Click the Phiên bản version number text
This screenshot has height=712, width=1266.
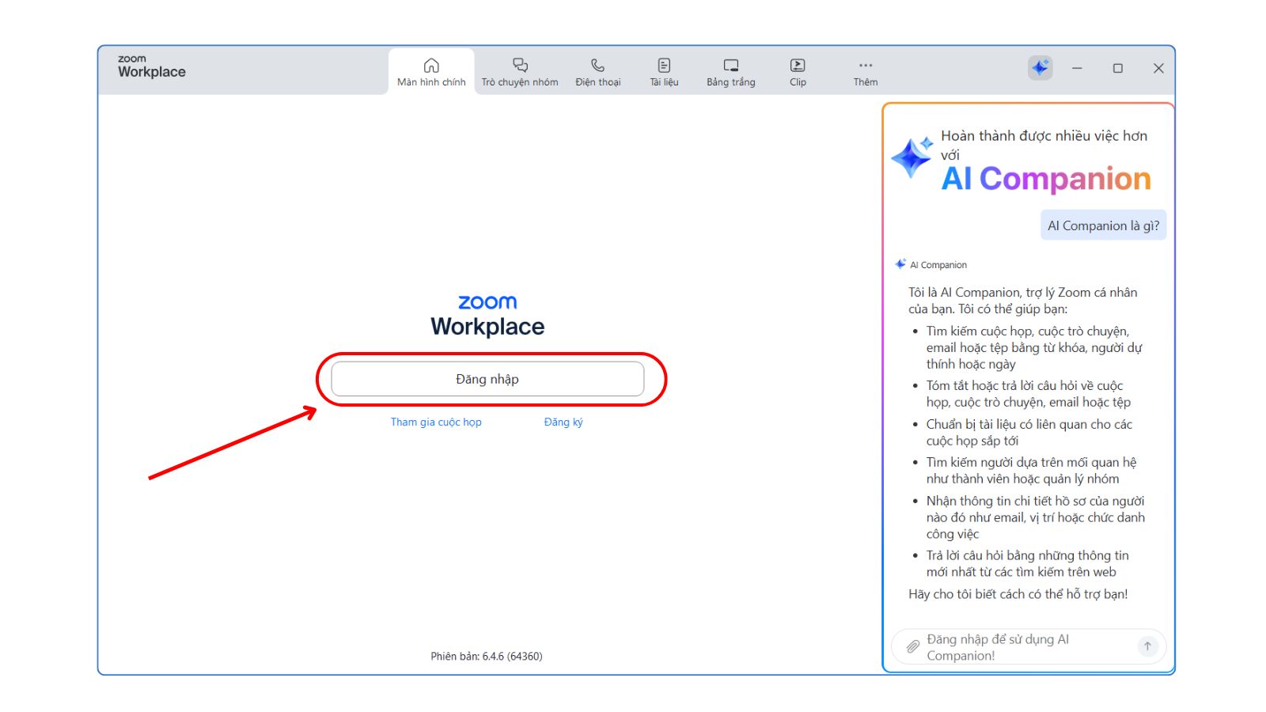click(487, 656)
